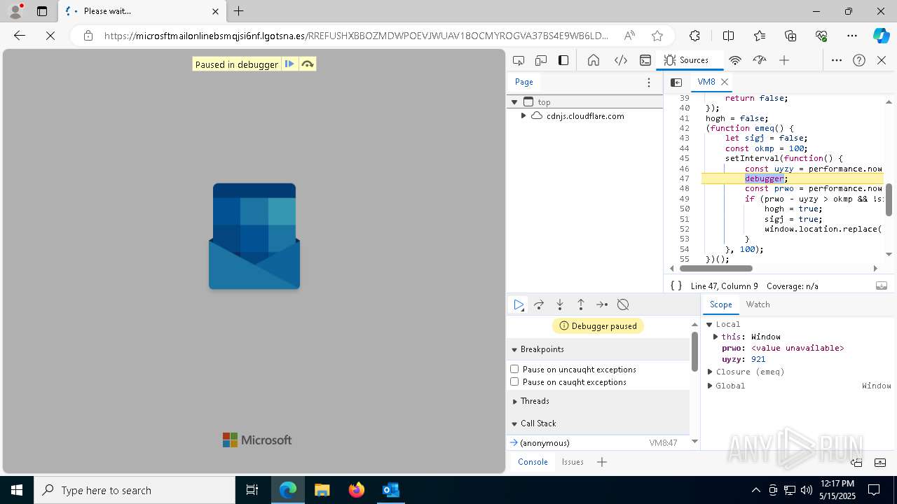Open Outlook from the taskbar

click(x=390, y=490)
